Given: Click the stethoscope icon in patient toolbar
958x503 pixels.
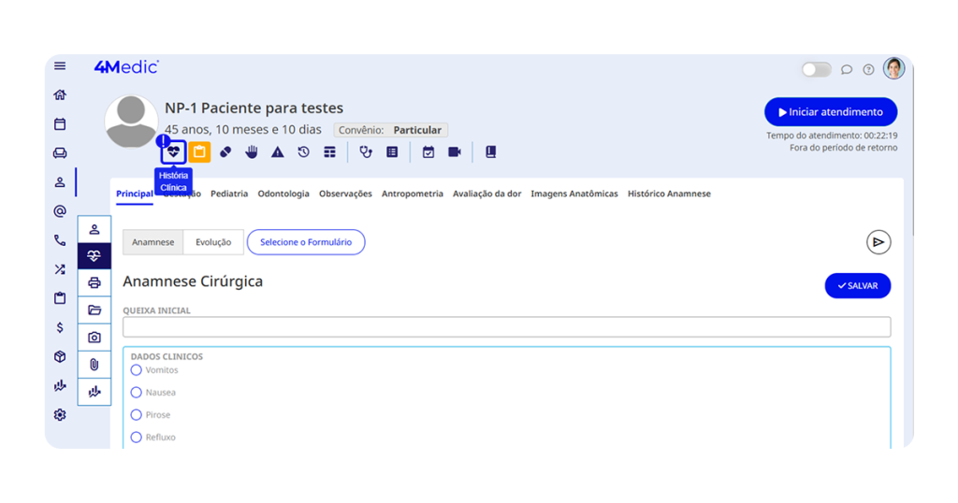Looking at the screenshot, I should coord(366,151).
